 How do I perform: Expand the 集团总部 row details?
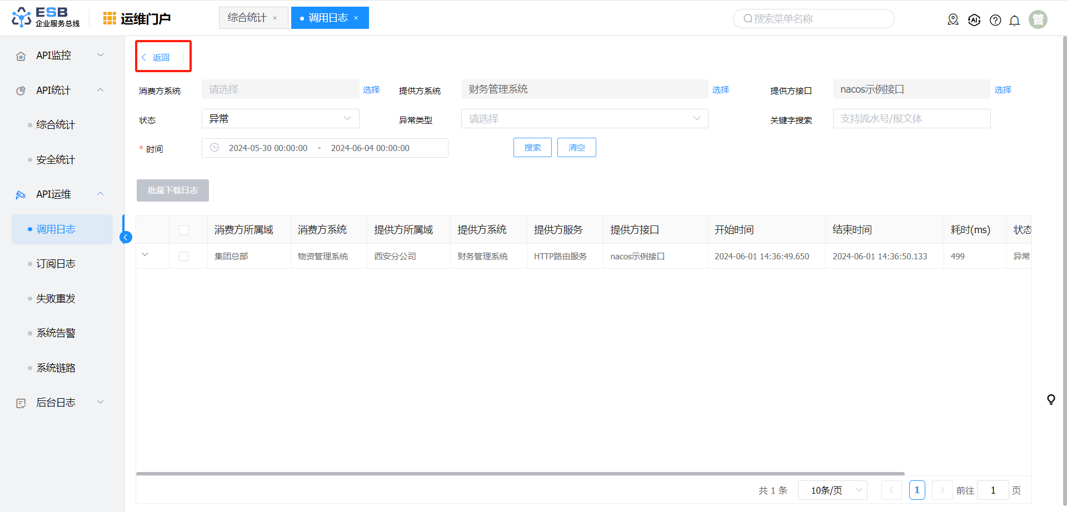pyautogui.click(x=145, y=255)
